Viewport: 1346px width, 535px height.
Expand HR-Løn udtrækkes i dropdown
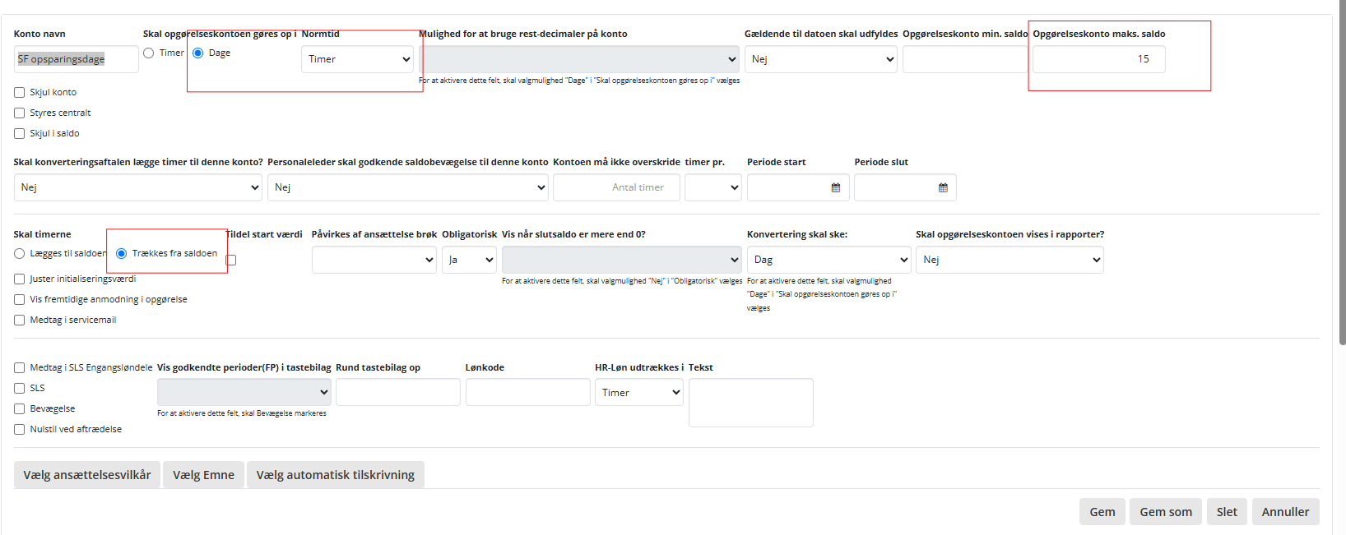click(638, 393)
